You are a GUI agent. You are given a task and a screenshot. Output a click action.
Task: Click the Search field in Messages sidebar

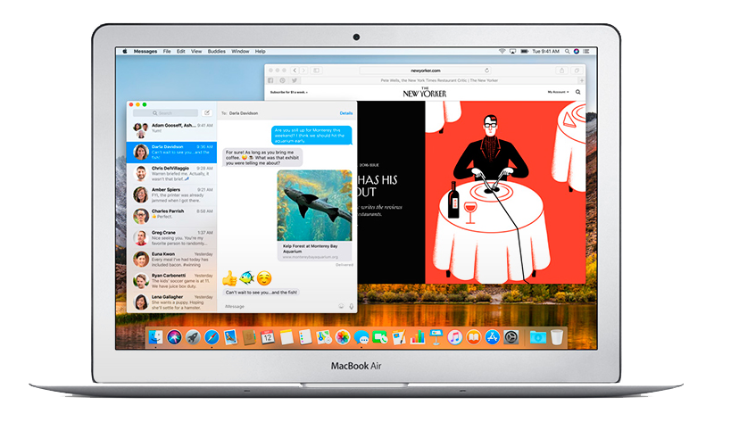(165, 113)
